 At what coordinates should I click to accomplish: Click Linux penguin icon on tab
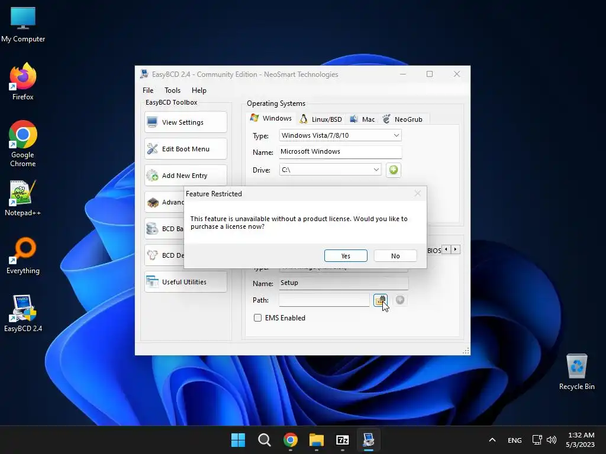point(304,119)
